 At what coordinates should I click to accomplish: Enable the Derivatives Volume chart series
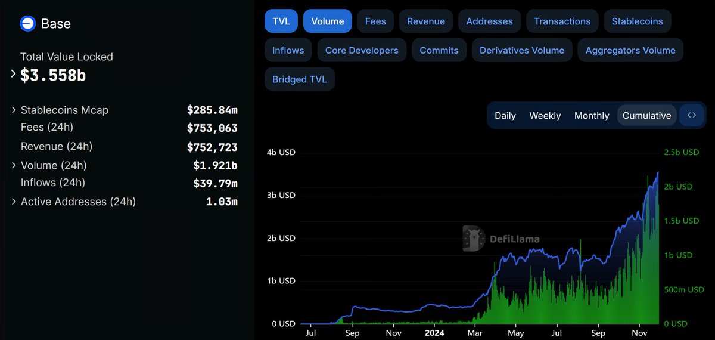coord(522,50)
